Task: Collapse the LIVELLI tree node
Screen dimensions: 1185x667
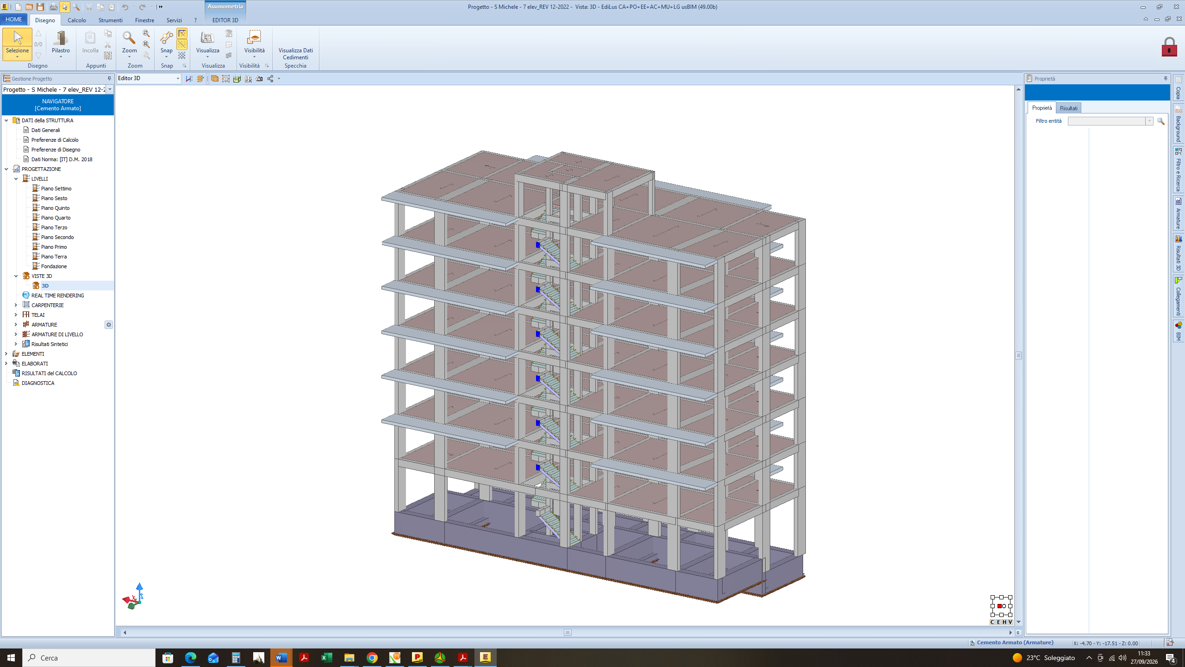Action: tap(16, 179)
